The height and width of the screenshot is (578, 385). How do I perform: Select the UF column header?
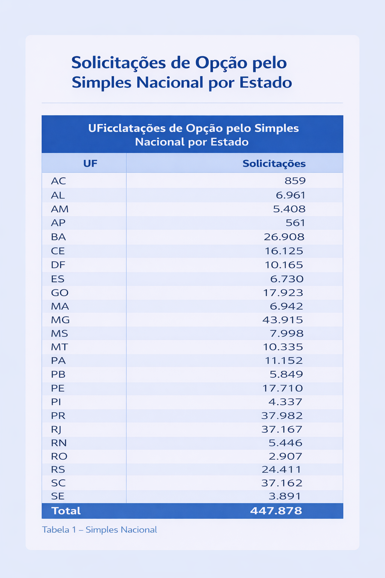(x=90, y=163)
